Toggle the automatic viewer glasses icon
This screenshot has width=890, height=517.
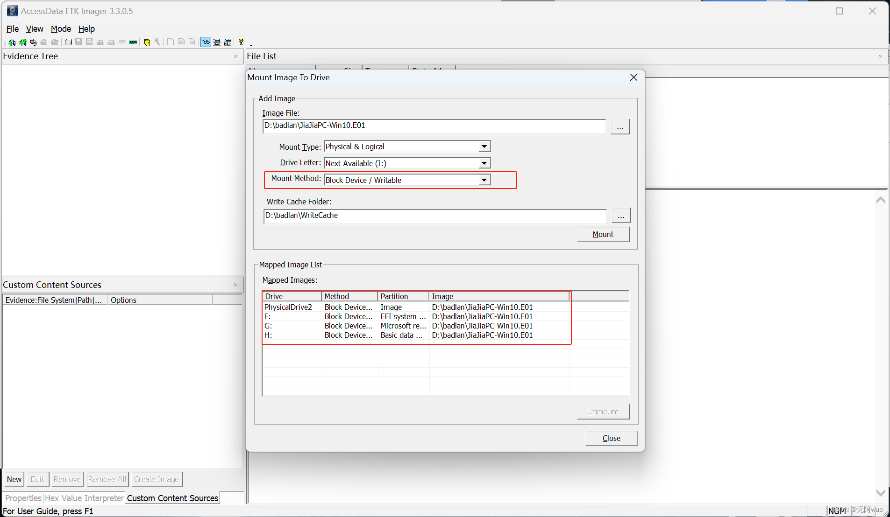[x=206, y=42]
